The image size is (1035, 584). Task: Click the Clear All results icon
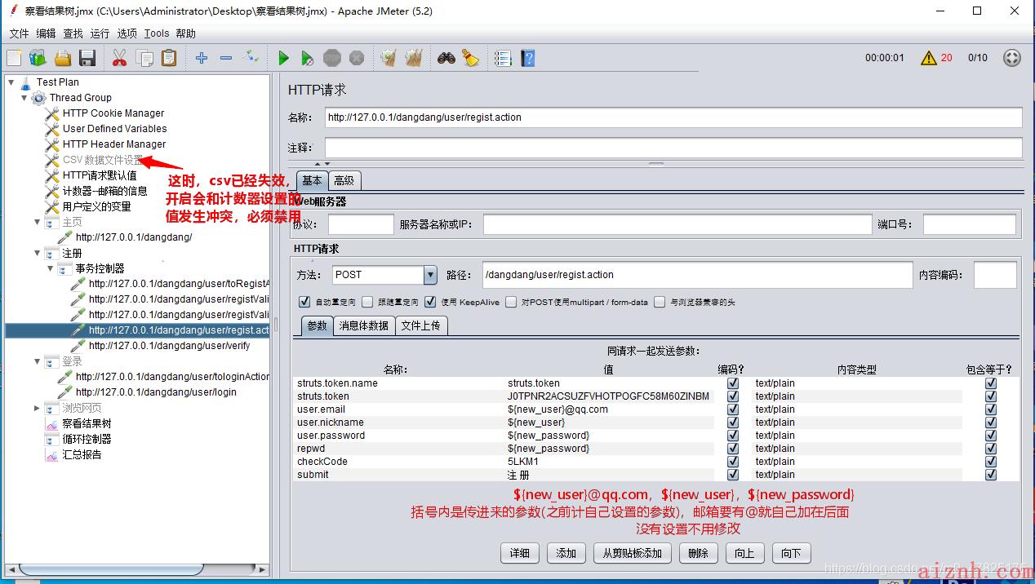click(x=414, y=58)
